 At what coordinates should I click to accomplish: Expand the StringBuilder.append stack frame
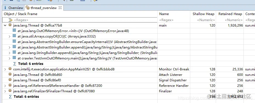tap(9, 53)
